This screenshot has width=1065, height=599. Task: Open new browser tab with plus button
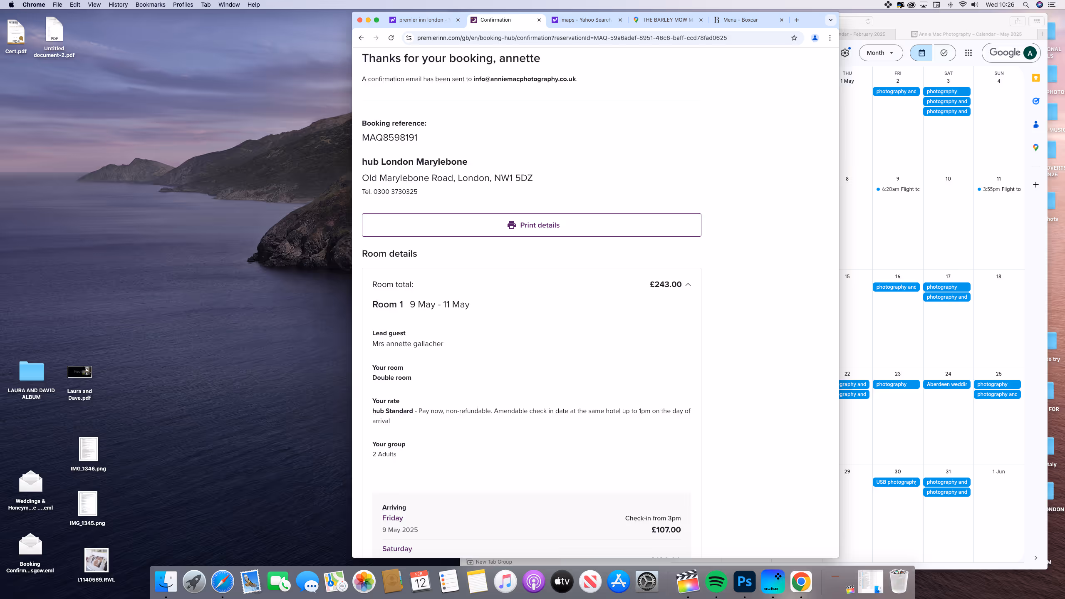pos(797,20)
